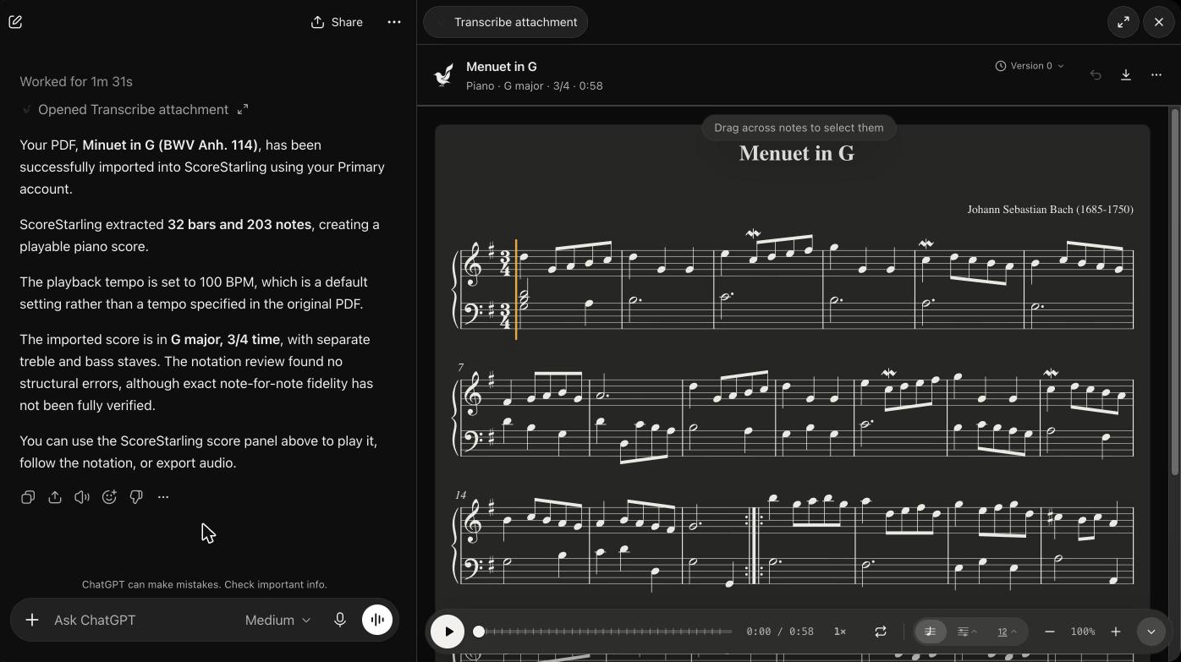Read the response aloud with the speaker icon
The width and height of the screenshot is (1181, 662).
coord(82,497)
